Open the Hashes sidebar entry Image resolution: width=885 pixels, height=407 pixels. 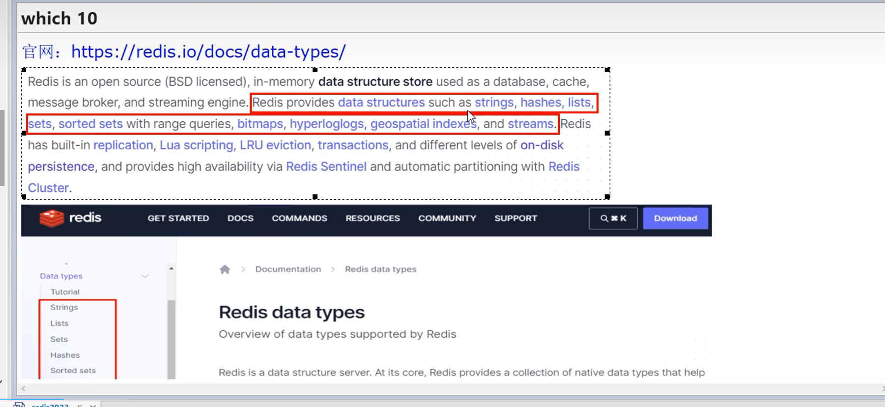coord(65,355)
